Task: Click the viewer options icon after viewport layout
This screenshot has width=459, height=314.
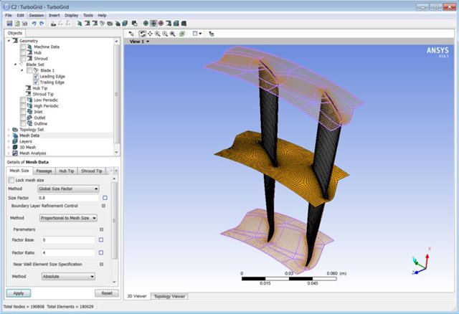Action: 211,34
